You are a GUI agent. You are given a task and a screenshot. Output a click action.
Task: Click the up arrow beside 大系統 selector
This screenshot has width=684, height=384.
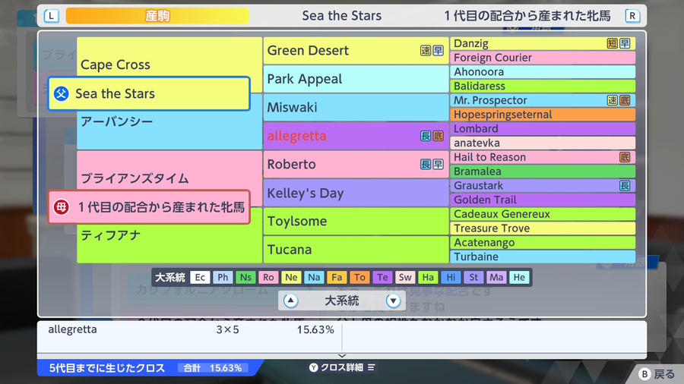tap(290, 301)
